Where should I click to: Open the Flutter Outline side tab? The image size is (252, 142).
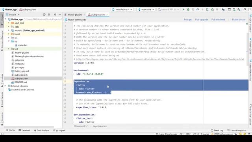(x=250, y=46)
